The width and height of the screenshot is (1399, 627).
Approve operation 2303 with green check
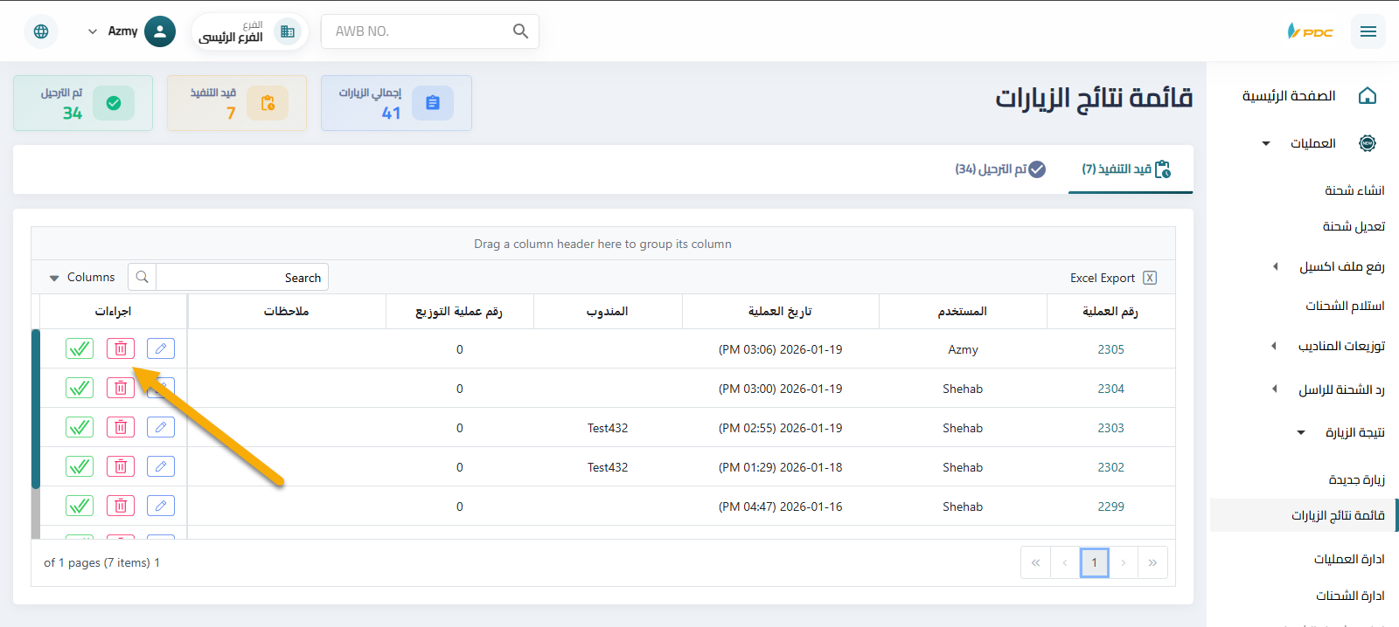click(x=80, y=427)
